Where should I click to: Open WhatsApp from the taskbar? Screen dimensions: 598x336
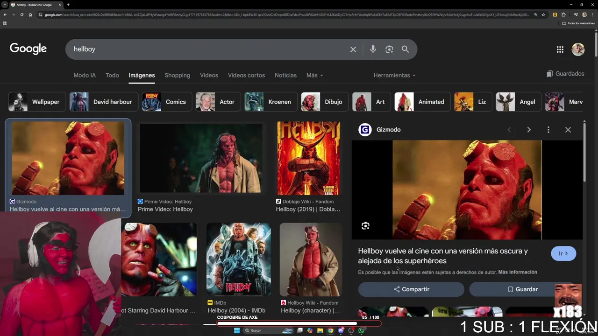tap(362, 330)
